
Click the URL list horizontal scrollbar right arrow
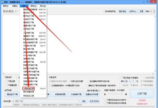point(153,74)
